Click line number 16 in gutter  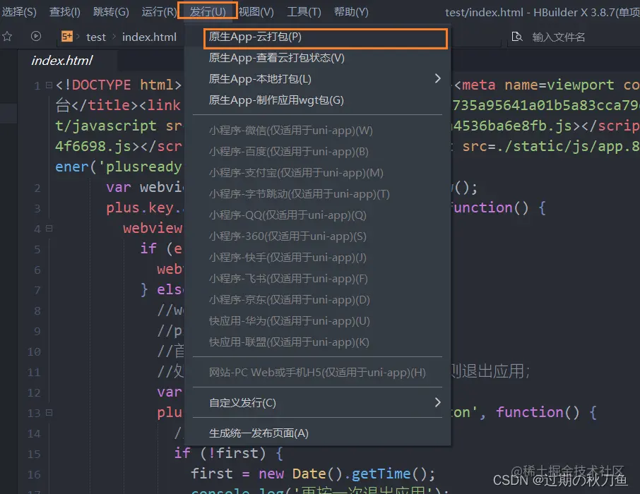tap(34, 474)
